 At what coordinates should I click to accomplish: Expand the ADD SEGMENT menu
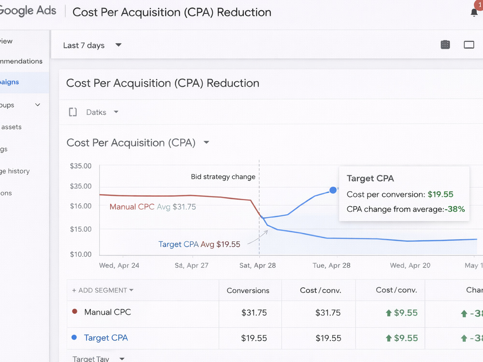click(x=102, y=290)
